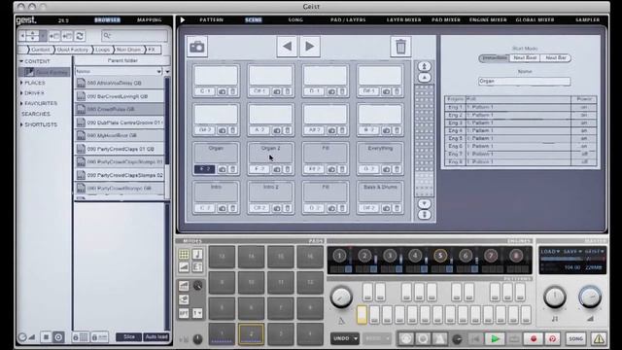Click the browser back arrow button
This screenshot has height=350, width=622.
22,36
